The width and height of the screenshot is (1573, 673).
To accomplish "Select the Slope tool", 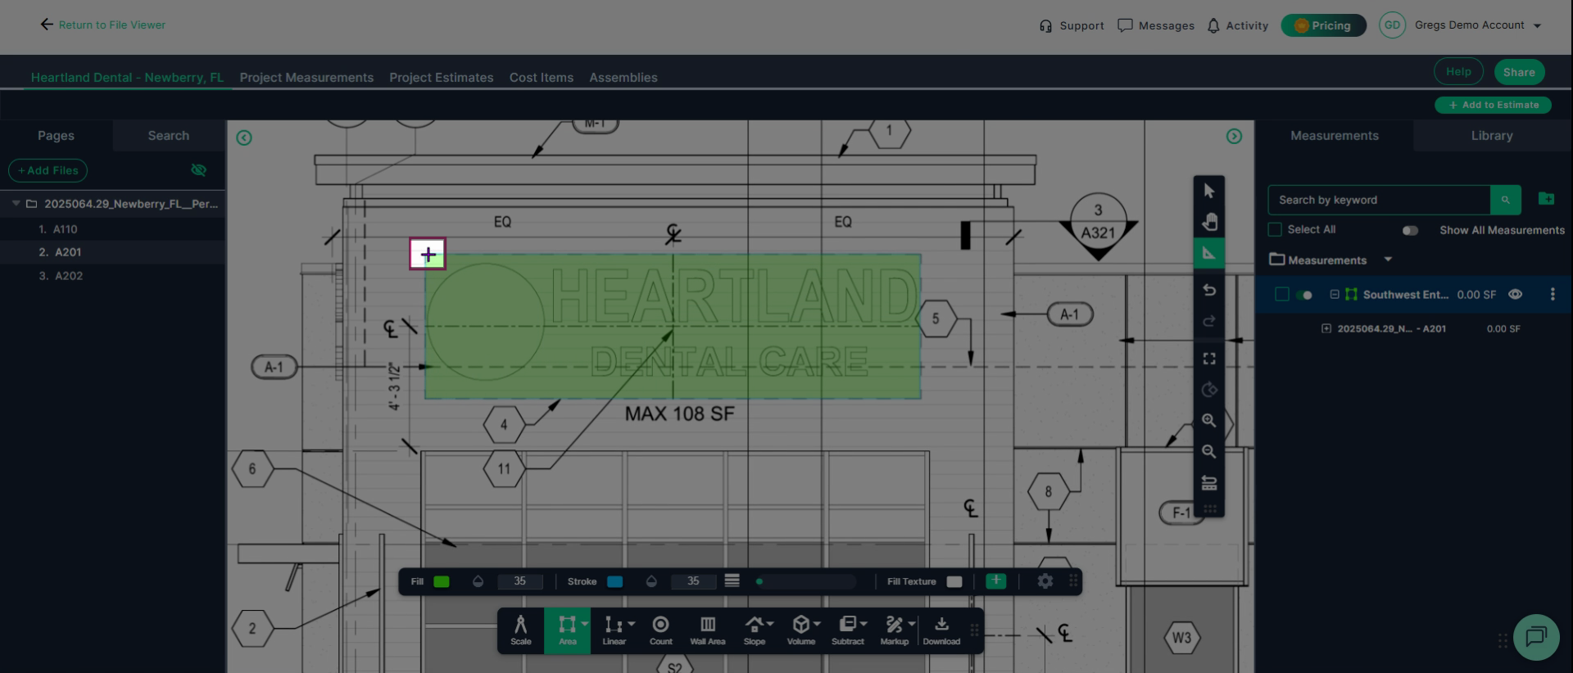I will click(x=755, y=630).
